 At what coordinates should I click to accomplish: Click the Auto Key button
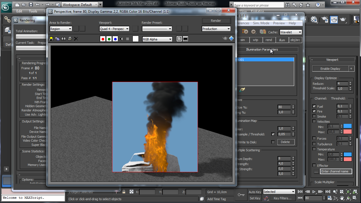[255, 192]
